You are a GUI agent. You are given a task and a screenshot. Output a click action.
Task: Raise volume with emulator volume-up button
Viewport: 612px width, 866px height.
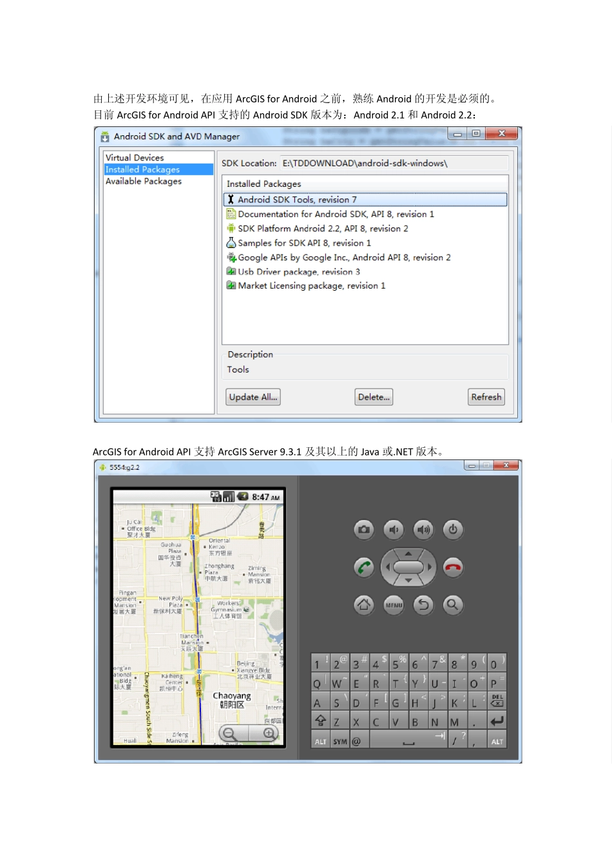pos(423,530)
